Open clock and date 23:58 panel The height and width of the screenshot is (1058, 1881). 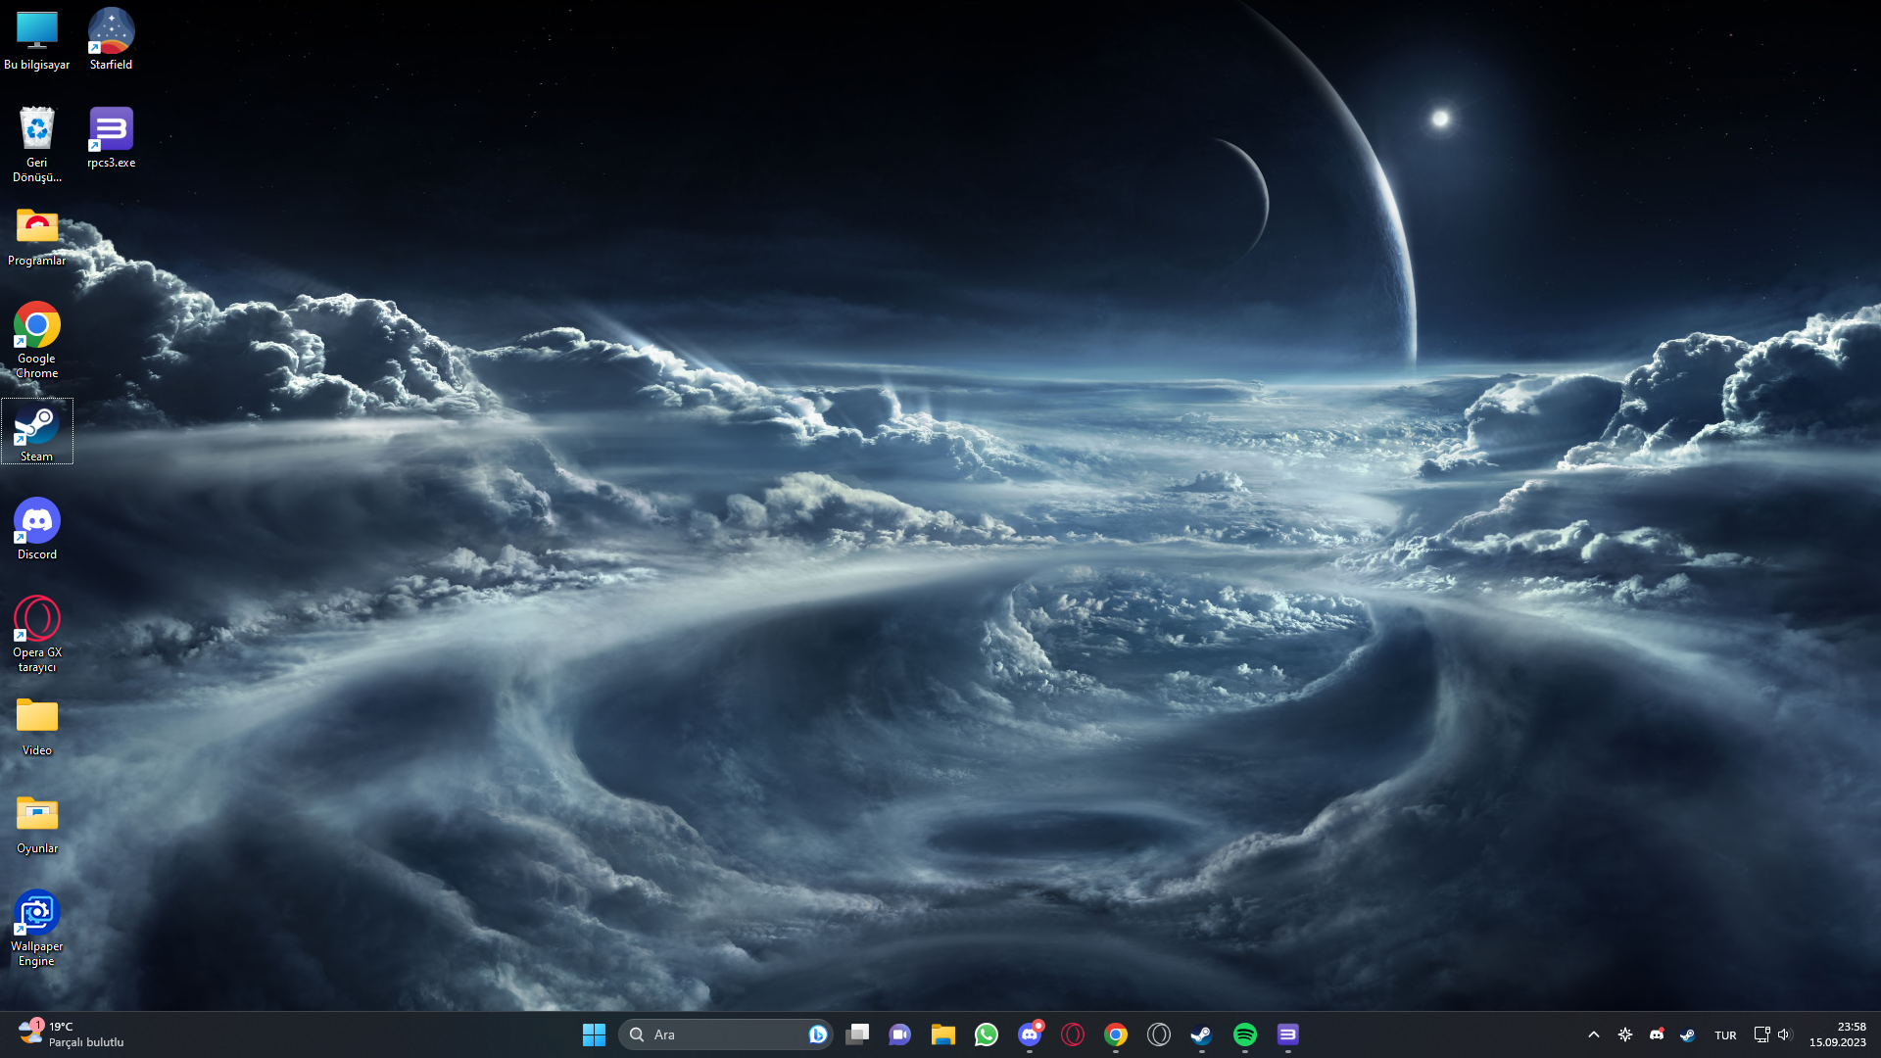[1838, 1034]
